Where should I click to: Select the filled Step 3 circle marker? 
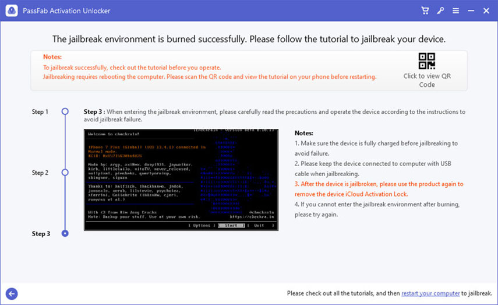[65, 233]
